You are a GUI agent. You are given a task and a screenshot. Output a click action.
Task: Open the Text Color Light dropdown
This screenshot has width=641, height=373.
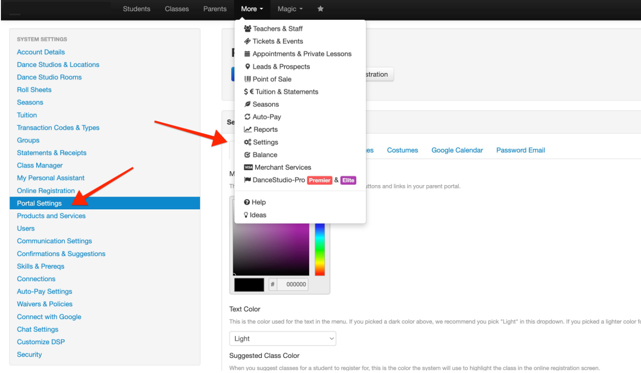pyautogui.click(x=282, y=339)
